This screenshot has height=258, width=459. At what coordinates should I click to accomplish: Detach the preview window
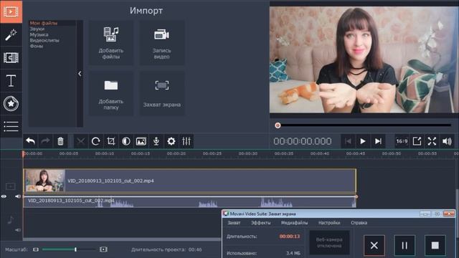pyautogui.click(x=417, y=142)
